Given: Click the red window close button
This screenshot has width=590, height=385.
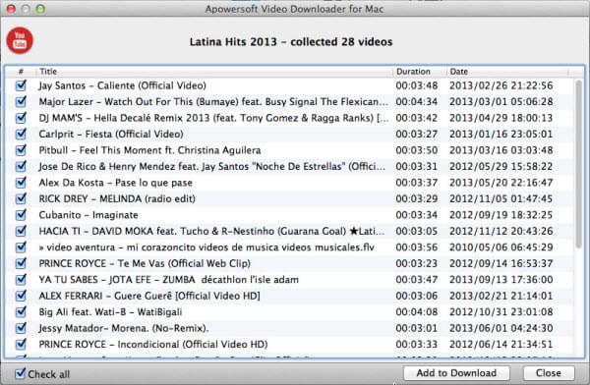Looking at the screenshot, I should (11, 8).
